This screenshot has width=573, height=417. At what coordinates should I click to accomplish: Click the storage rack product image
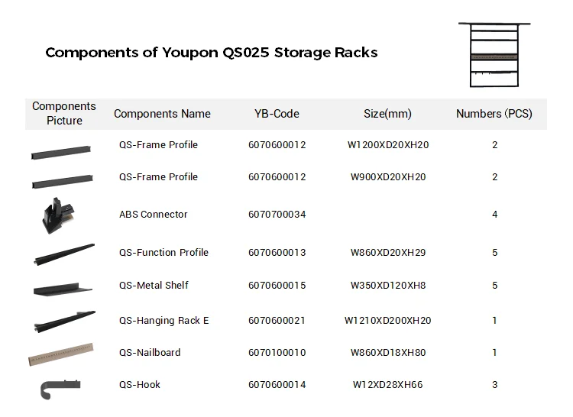[x=494, y=53]
